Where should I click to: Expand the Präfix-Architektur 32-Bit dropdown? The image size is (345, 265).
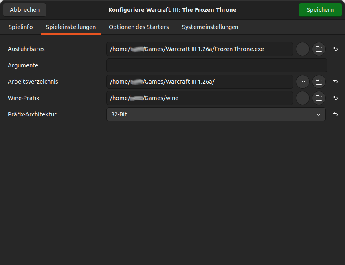(x=216, y=114)
